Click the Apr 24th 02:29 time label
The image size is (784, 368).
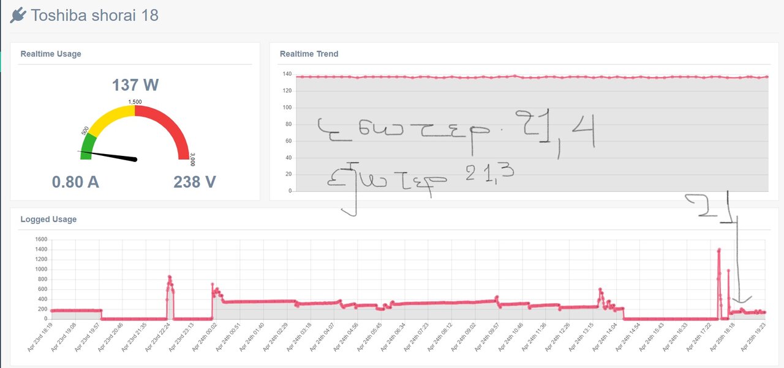click(x=276, y=337)
